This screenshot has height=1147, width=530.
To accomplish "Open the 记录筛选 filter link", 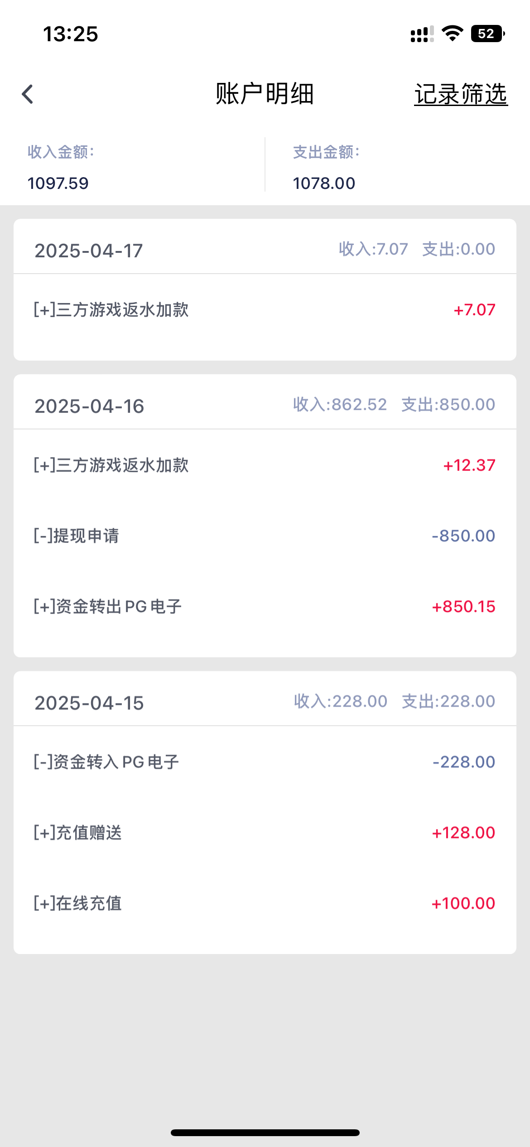I will pyautogui.click(x=461, y=94).
